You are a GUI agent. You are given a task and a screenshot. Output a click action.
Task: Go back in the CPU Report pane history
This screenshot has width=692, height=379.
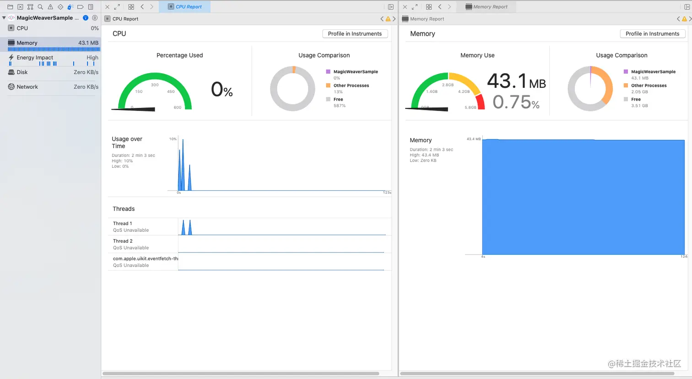(x=142, y=7)
